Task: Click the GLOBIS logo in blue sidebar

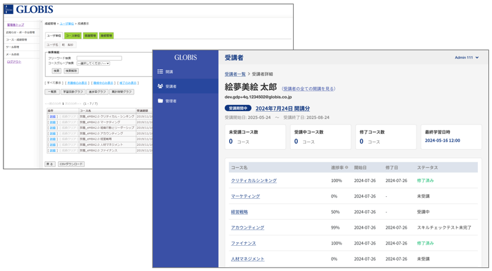Action: [185, 58]
